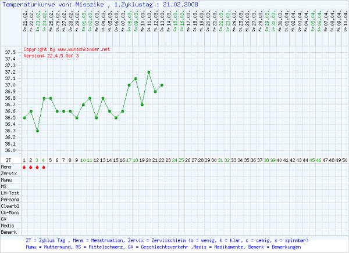The width and height of the screenshot is (349, 253).
Task: Click the www.wunschkinder.net copyright text
Action: (66, 50)
